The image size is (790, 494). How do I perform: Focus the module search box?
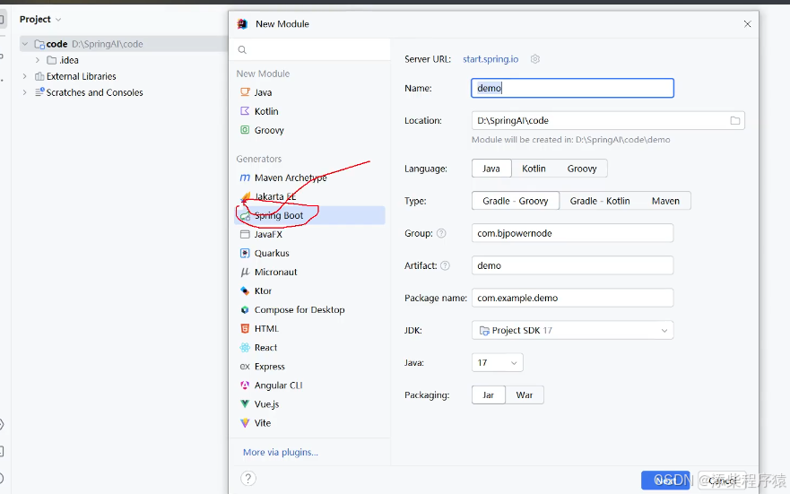point(310,50)
